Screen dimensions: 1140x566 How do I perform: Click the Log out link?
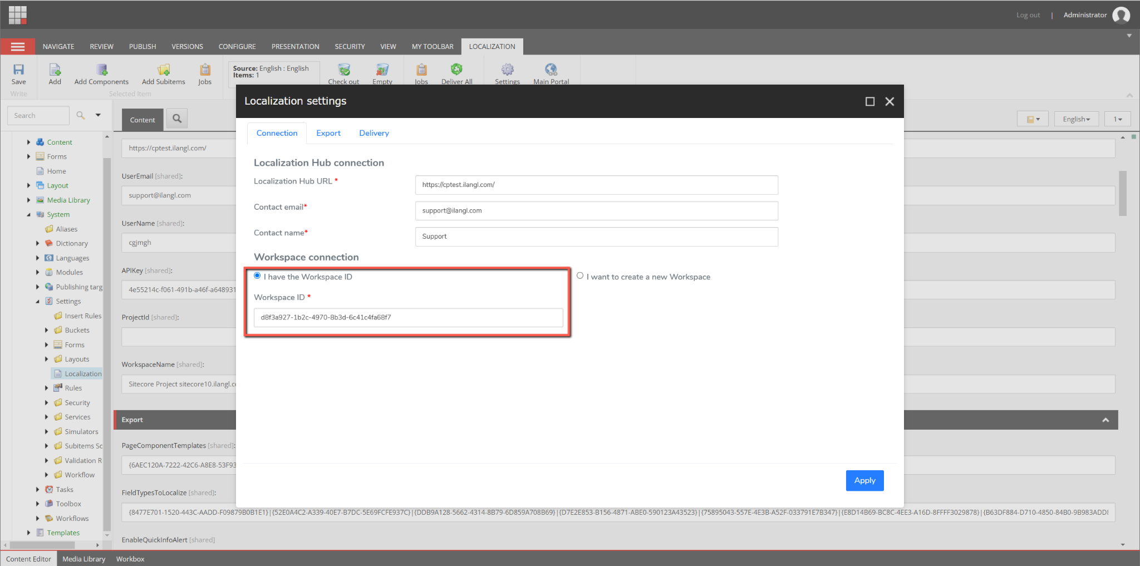(1028, 15)
